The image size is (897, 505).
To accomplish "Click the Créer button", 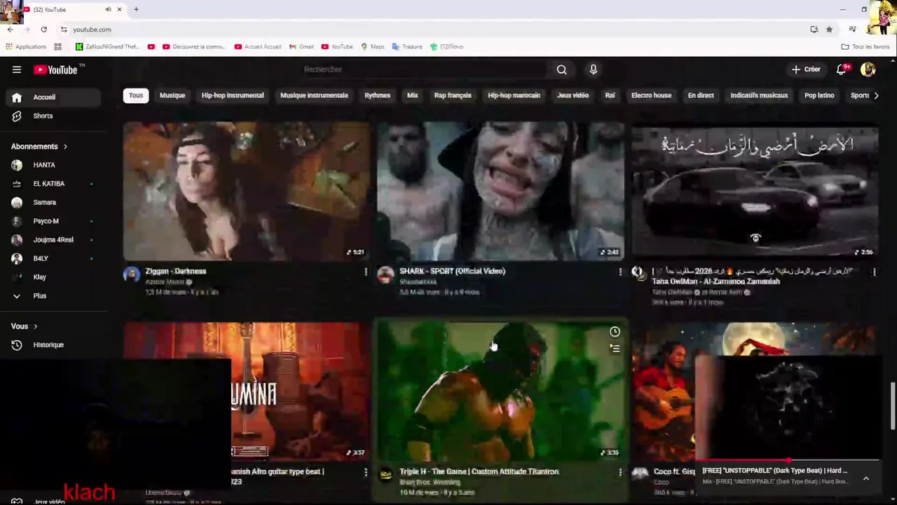I will [806, 69].
